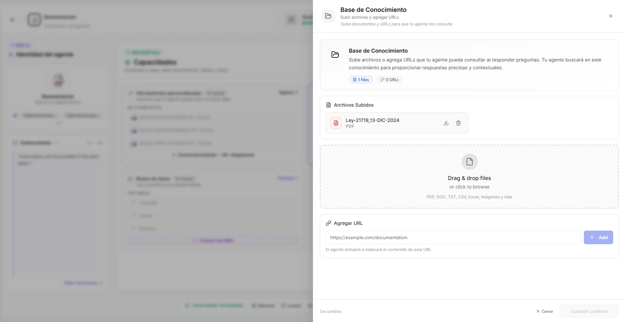Click the URL field with https://example.com/documentation placeholder
Screen dimensions: 625x322
click(x=453, y=237)
